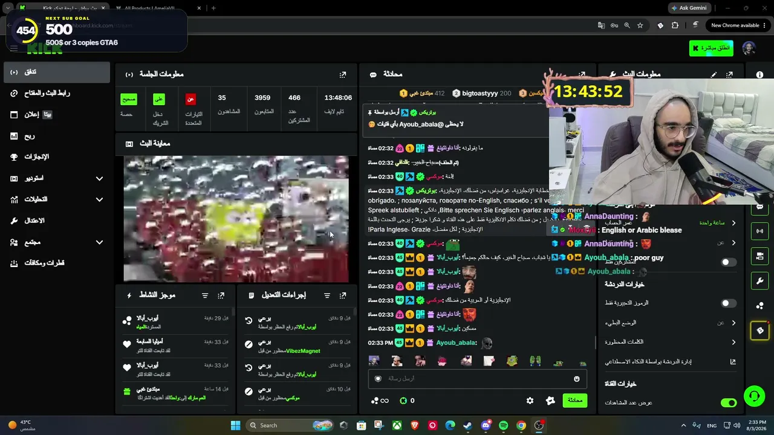
Task: Click the three-dots icon in the right rail
Action: pos(760,306)
